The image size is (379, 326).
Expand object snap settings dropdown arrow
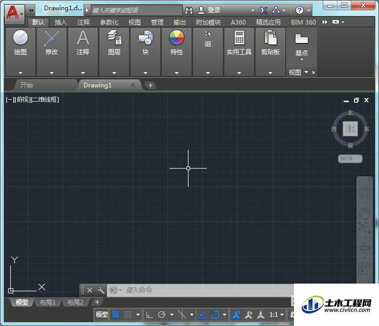click(224, 315)
